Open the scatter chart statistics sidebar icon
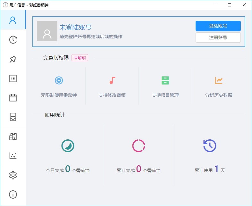 pyautogui.click(x=13, y=156)
